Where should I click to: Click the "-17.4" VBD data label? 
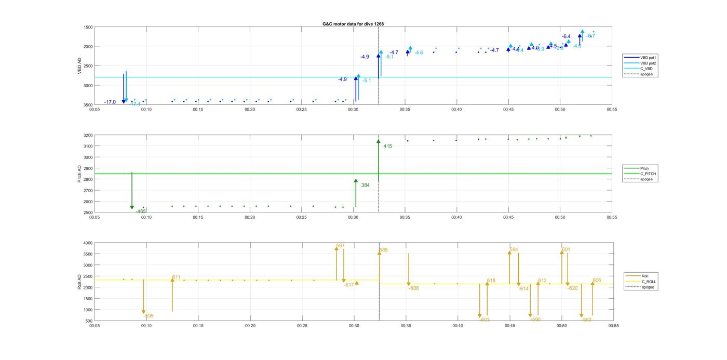(135, 104)
